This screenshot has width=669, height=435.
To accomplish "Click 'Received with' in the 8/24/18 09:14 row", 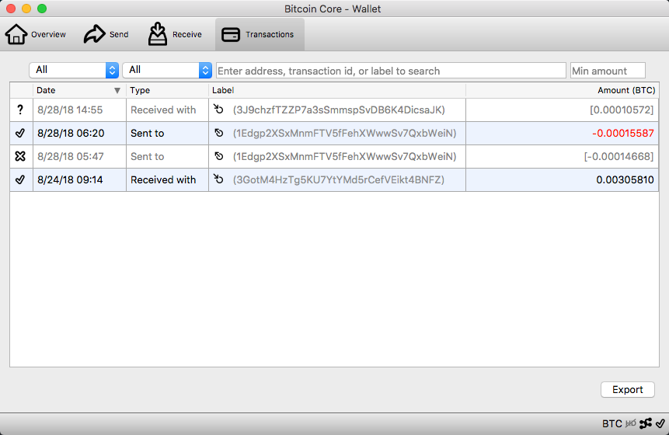I will [163, 179].
